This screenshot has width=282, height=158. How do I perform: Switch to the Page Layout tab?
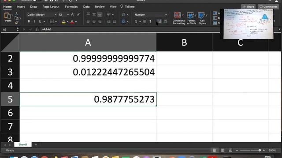tap(51, 7)
